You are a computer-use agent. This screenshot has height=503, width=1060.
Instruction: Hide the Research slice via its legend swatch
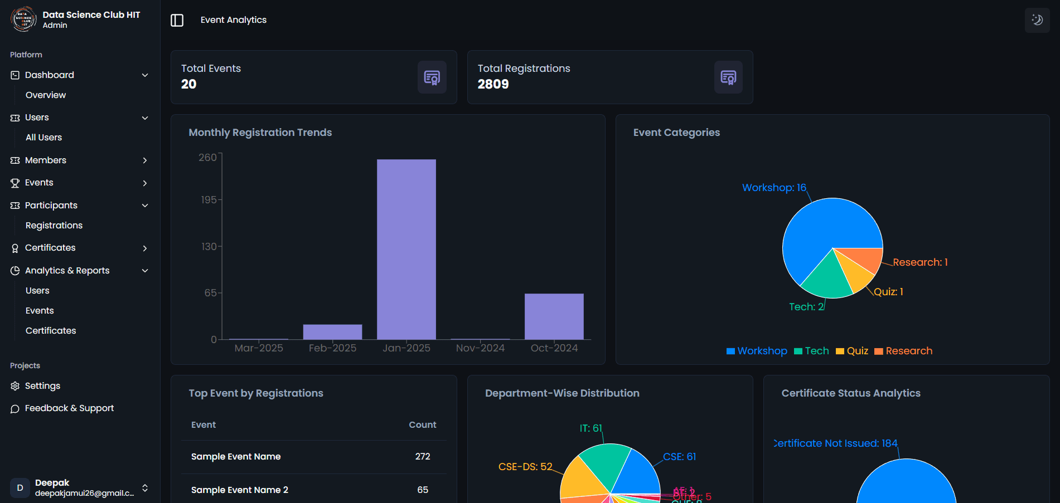tap(878, 351)
